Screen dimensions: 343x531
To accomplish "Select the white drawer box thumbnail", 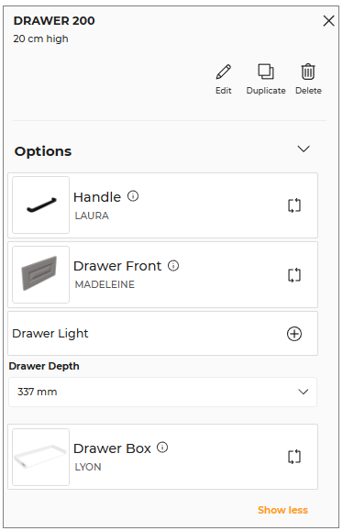I will click(41, 457).
